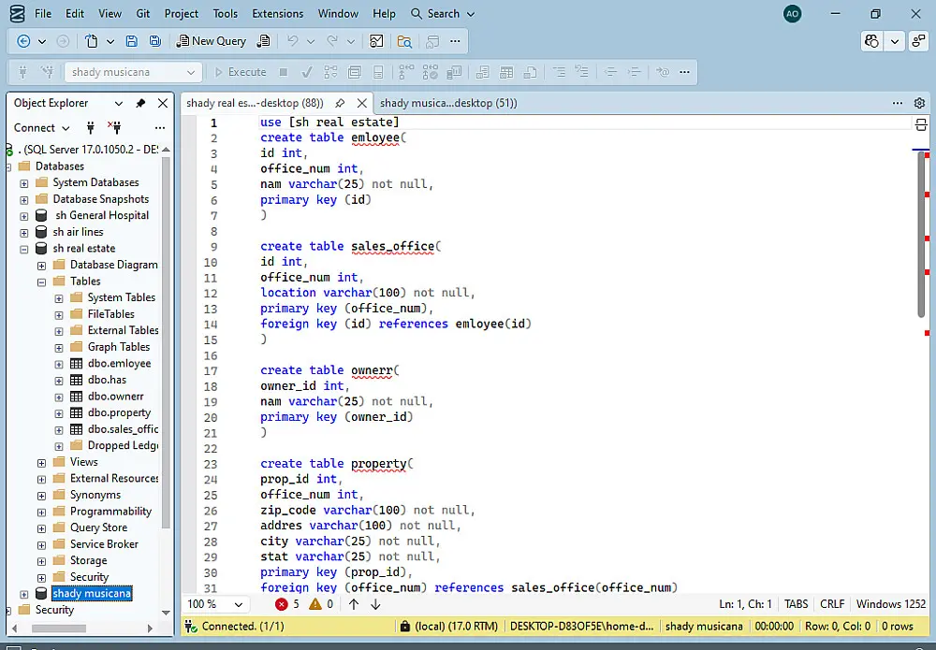Screen dimensions: 936x650
Task: Open the Tools menu
Action: [225, 14]
